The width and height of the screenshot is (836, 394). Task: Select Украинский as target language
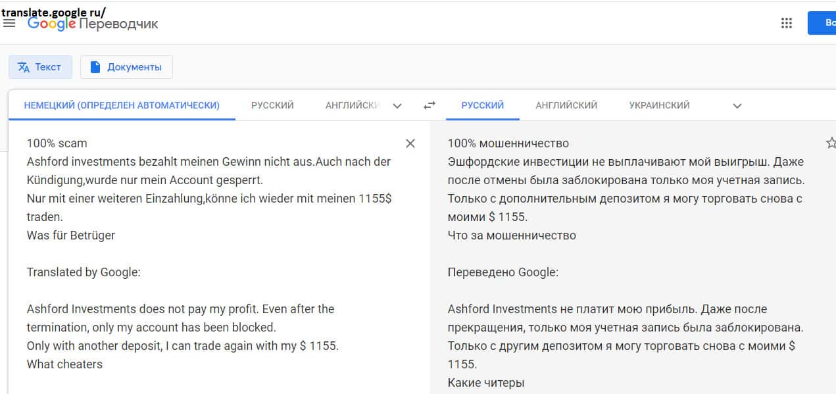tap(659, 105)
